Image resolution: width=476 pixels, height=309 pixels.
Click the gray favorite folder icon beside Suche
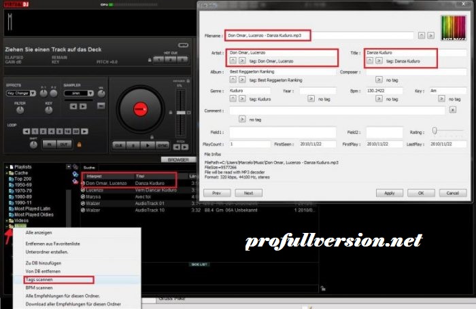pyautogui.click(x=75, y=167)
